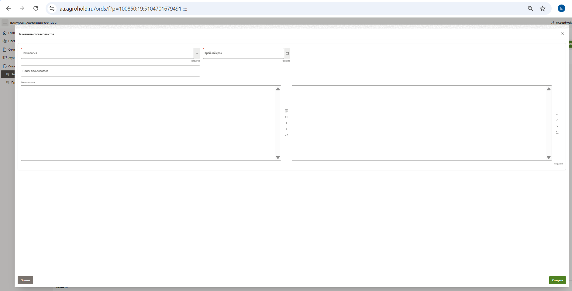The width and height of the screenshot is (572, 291).
Task: Click the Поиск пользователя search field
Action: tap(110, 71)
